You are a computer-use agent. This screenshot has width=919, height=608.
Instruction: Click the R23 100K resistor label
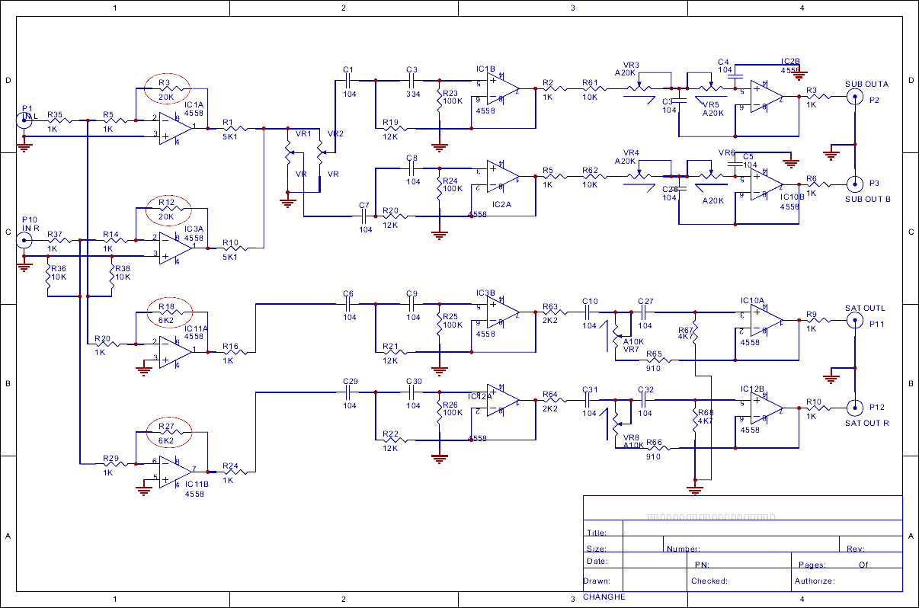tap(453, 97)
